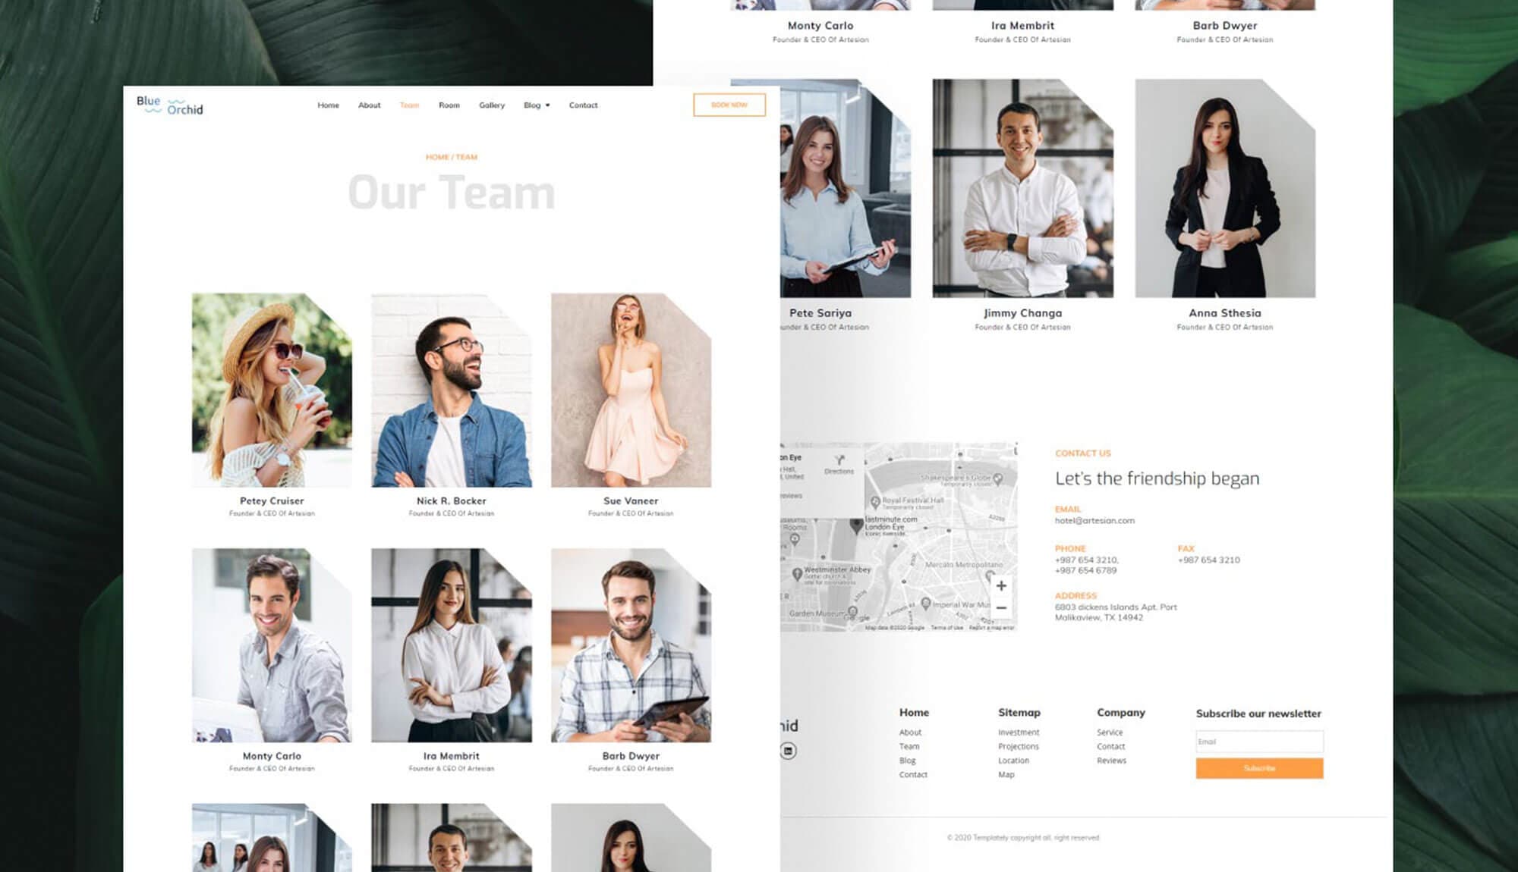The image size is (1518, 872).
Task: Click the Royal Festival Hall map pin
Action: click(875, 501)
